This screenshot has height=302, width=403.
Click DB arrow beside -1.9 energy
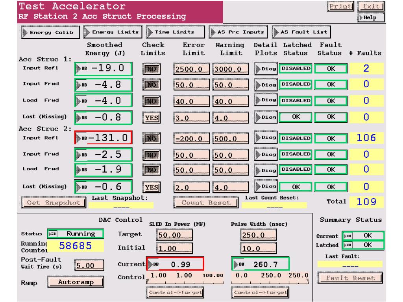[81, 170]
